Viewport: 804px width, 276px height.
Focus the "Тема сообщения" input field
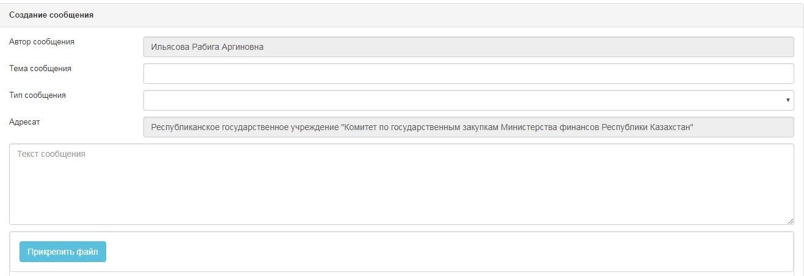468,74
